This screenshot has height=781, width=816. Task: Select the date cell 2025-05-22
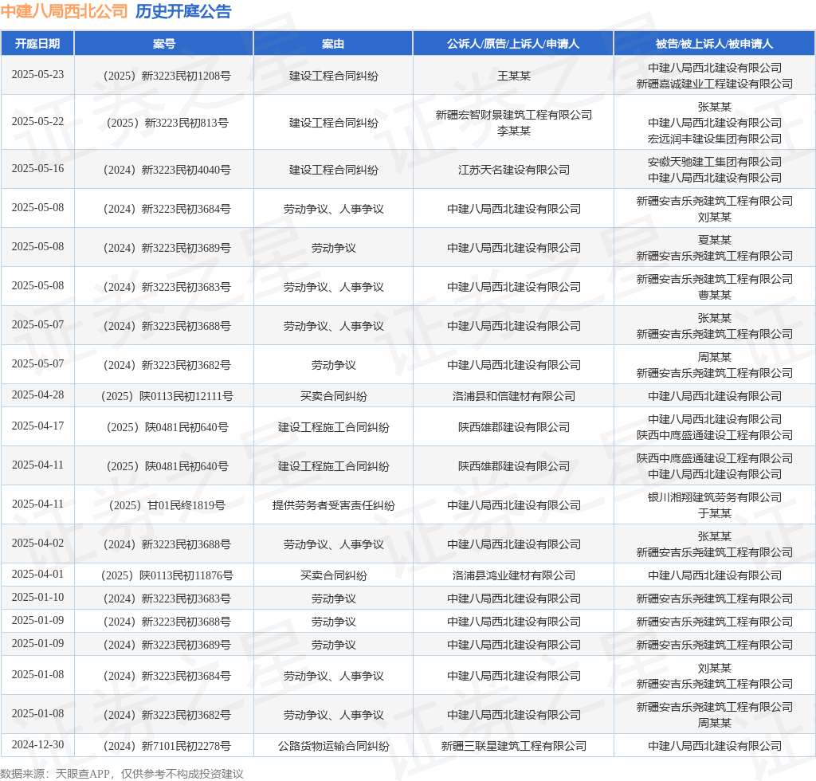37,122
